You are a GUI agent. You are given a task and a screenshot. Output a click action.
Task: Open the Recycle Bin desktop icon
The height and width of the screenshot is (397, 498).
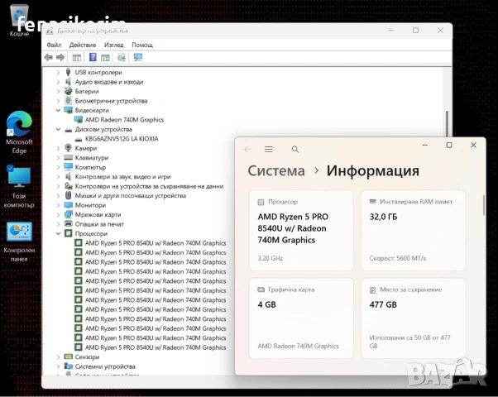(19, 20)
